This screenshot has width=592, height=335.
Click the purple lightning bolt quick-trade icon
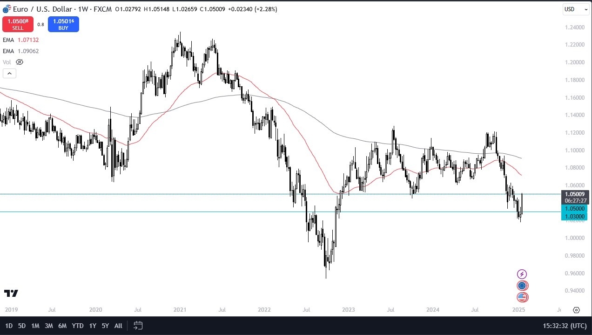pyautogui.click(x=522, y=274)
